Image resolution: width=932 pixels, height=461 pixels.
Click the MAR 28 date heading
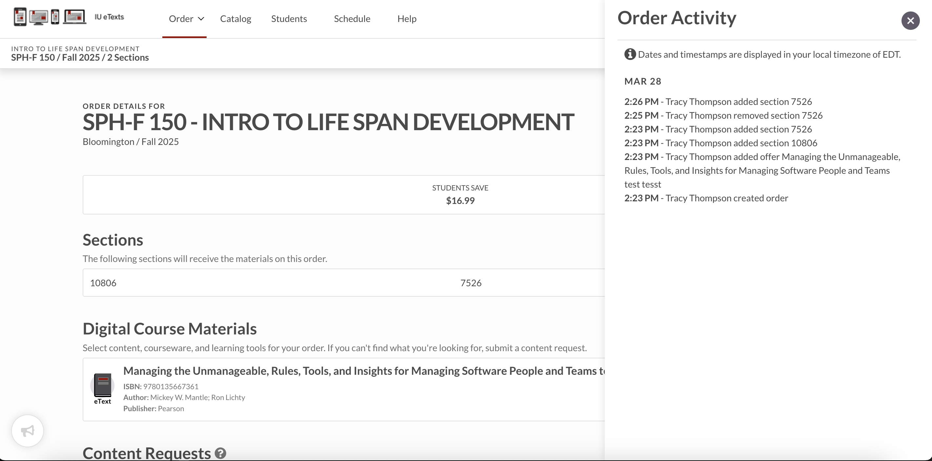(x=642, y=81)
